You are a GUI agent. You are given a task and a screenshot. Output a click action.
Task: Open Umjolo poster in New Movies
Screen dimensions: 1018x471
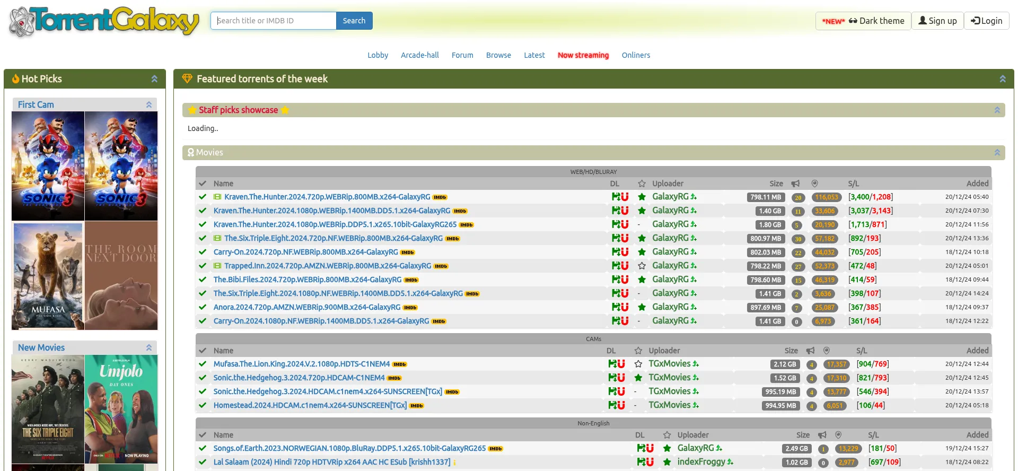pyautogui.click(x=121, y=409)
